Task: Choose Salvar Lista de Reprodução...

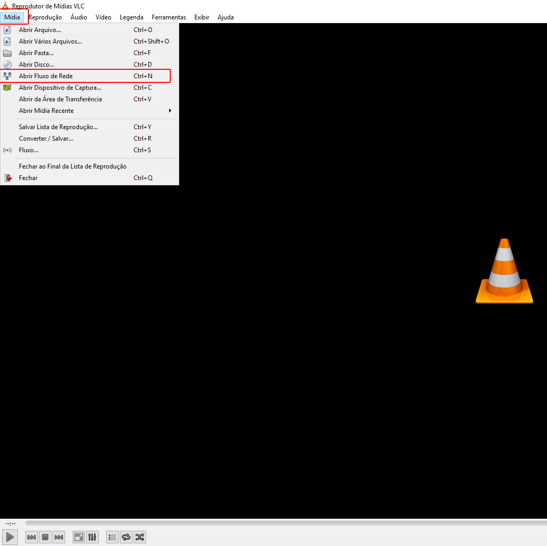Action: [90, 127]
